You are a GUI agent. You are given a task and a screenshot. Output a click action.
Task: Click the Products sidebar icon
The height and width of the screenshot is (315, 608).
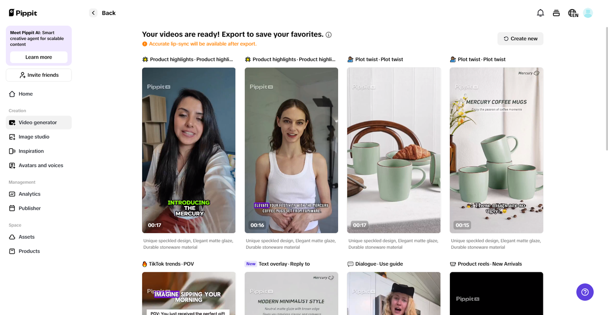pyautogui.click(x=12, y=251)
